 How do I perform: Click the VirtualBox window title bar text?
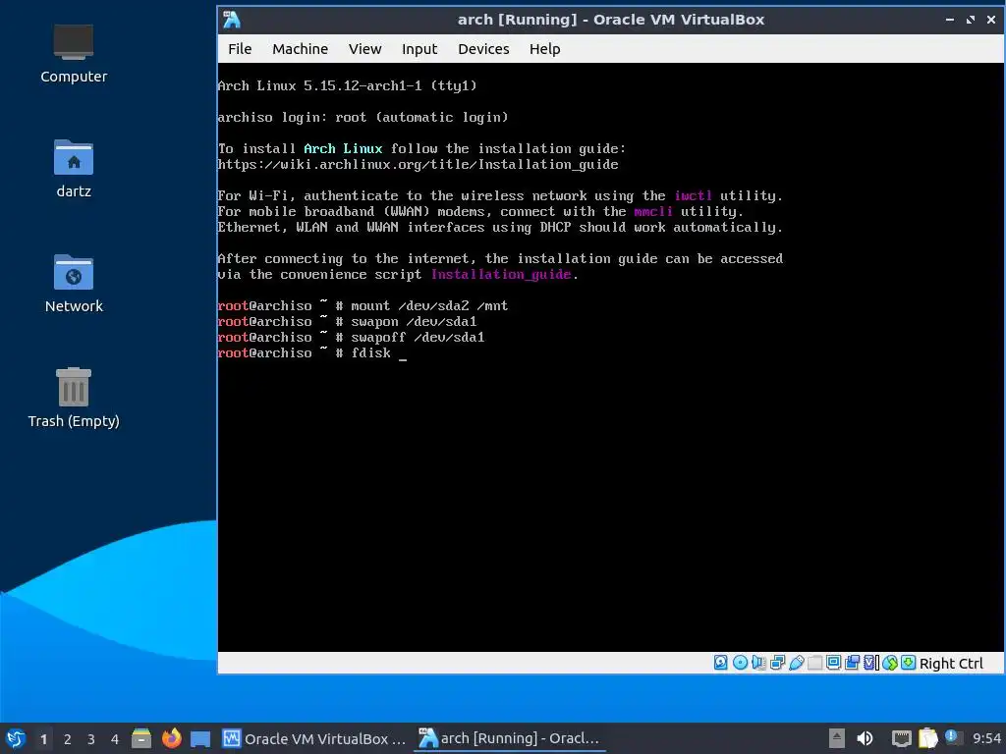pos(611,20)
